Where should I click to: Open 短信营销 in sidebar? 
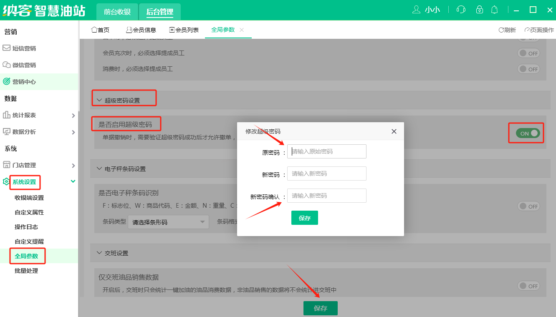click(24, 48)
